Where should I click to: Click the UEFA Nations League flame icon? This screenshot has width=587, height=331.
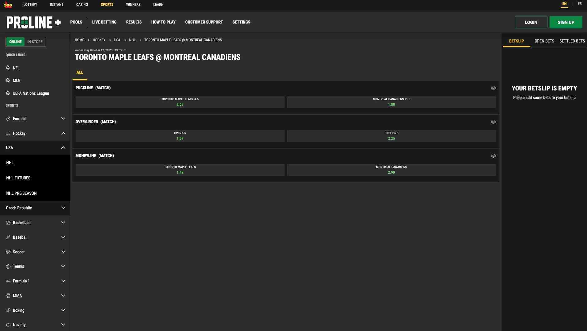click(8, 93)
